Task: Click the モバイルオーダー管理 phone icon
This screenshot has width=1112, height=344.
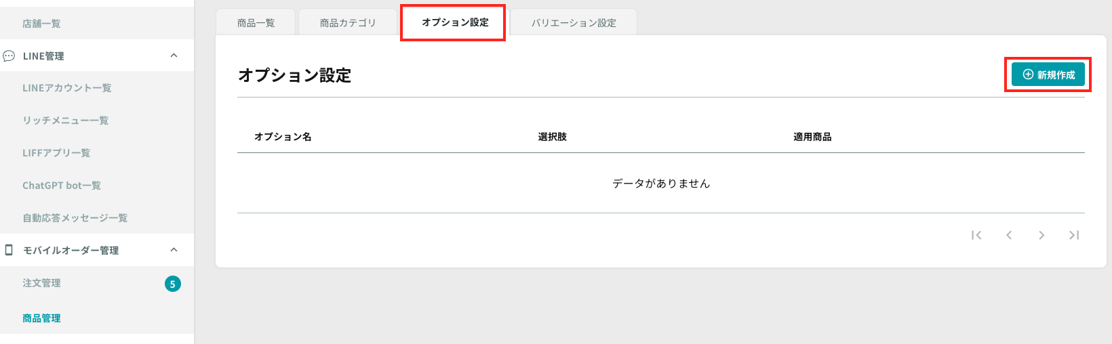Action: (x=9, y=250)
